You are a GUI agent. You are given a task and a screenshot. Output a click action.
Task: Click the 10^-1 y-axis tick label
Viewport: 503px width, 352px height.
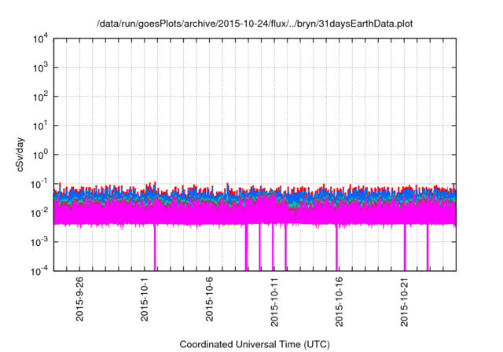tap(40, 185)
